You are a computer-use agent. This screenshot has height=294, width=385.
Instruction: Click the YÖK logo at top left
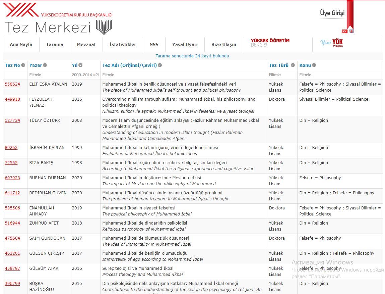[x=21, y=10]
